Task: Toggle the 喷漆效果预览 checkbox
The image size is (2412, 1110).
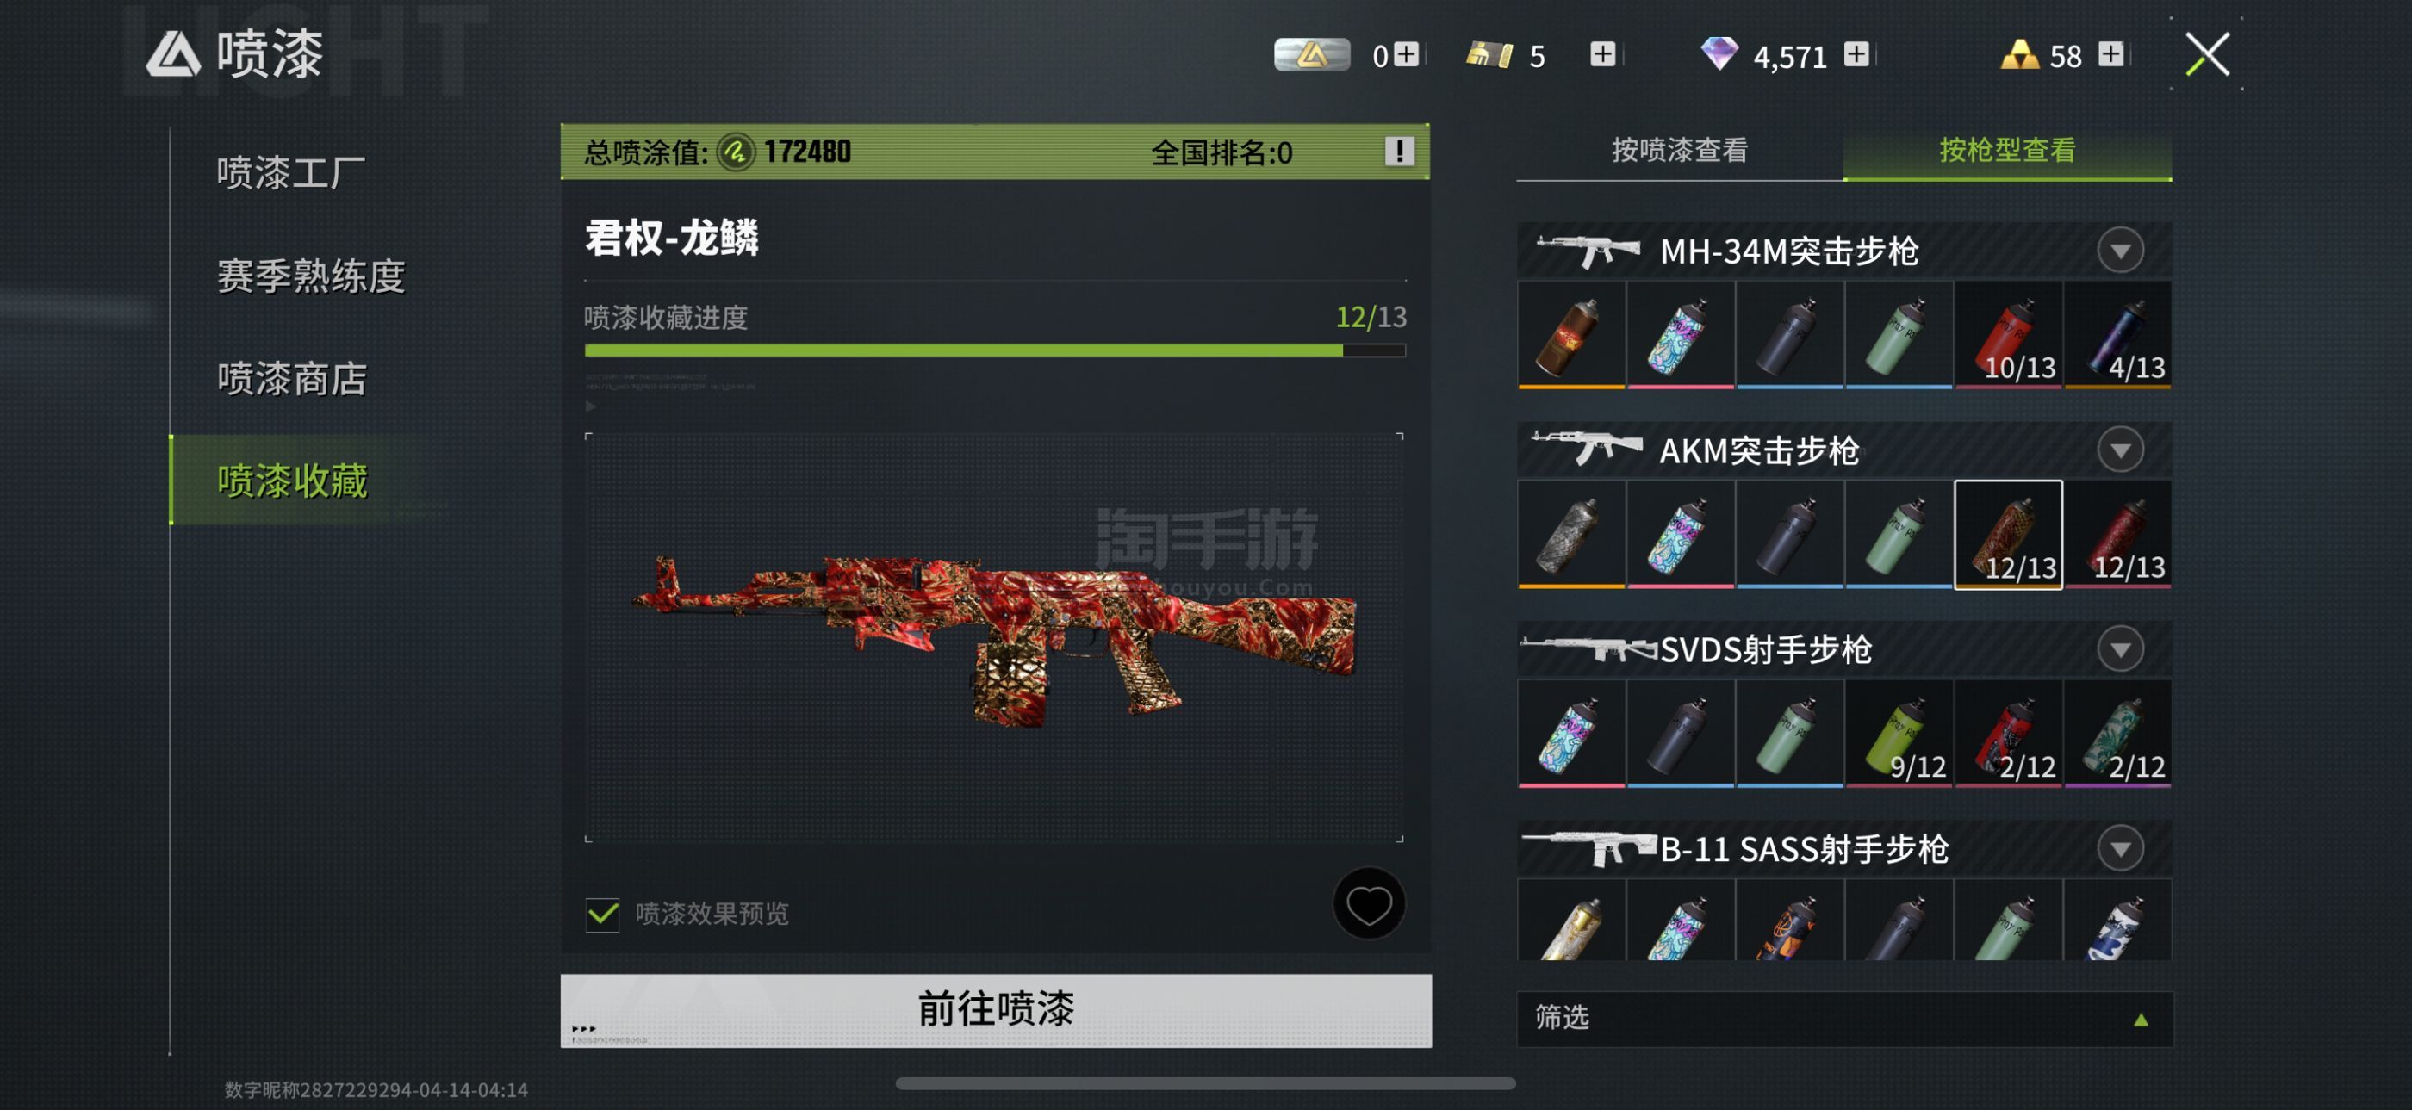Action: tap(603, 914)
